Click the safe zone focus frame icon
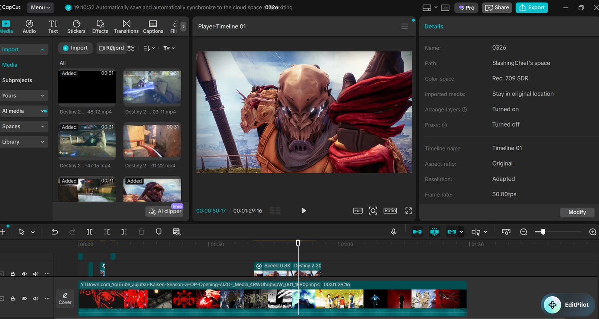Image resolution: width=599 pixels, height=319 pixels. pyautogui.click(x=373, y=211)
